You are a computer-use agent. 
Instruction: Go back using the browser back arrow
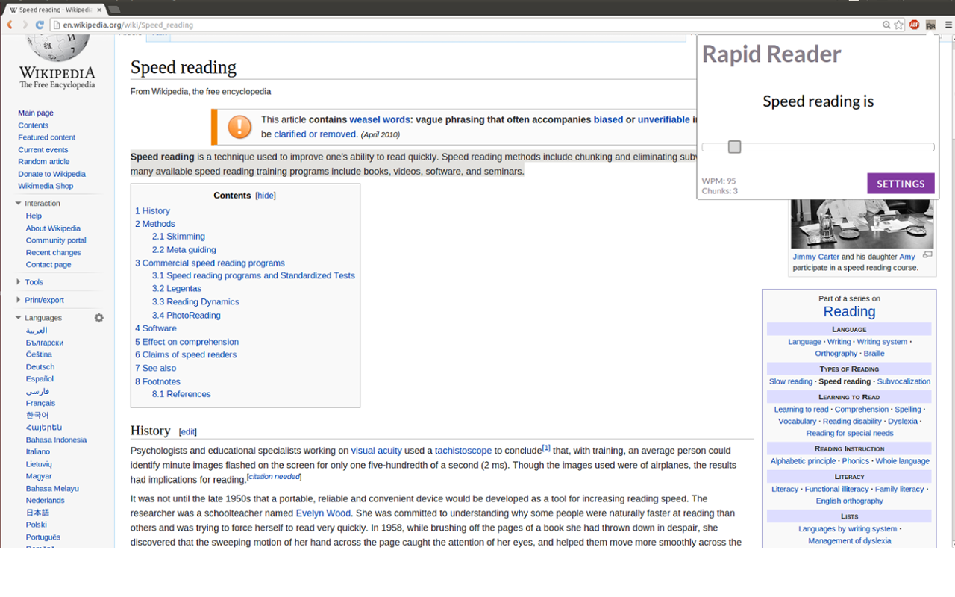10,25
